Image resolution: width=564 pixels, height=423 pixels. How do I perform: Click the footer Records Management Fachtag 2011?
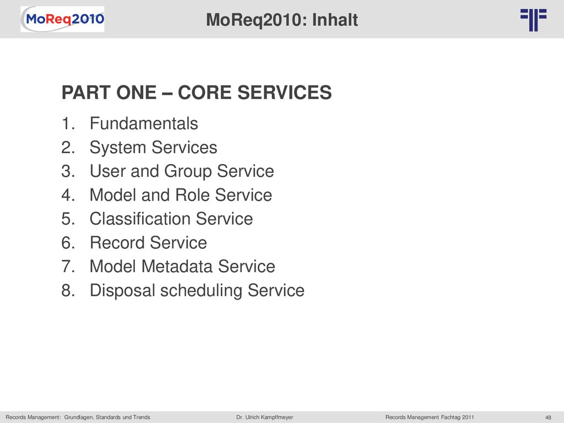430,417
